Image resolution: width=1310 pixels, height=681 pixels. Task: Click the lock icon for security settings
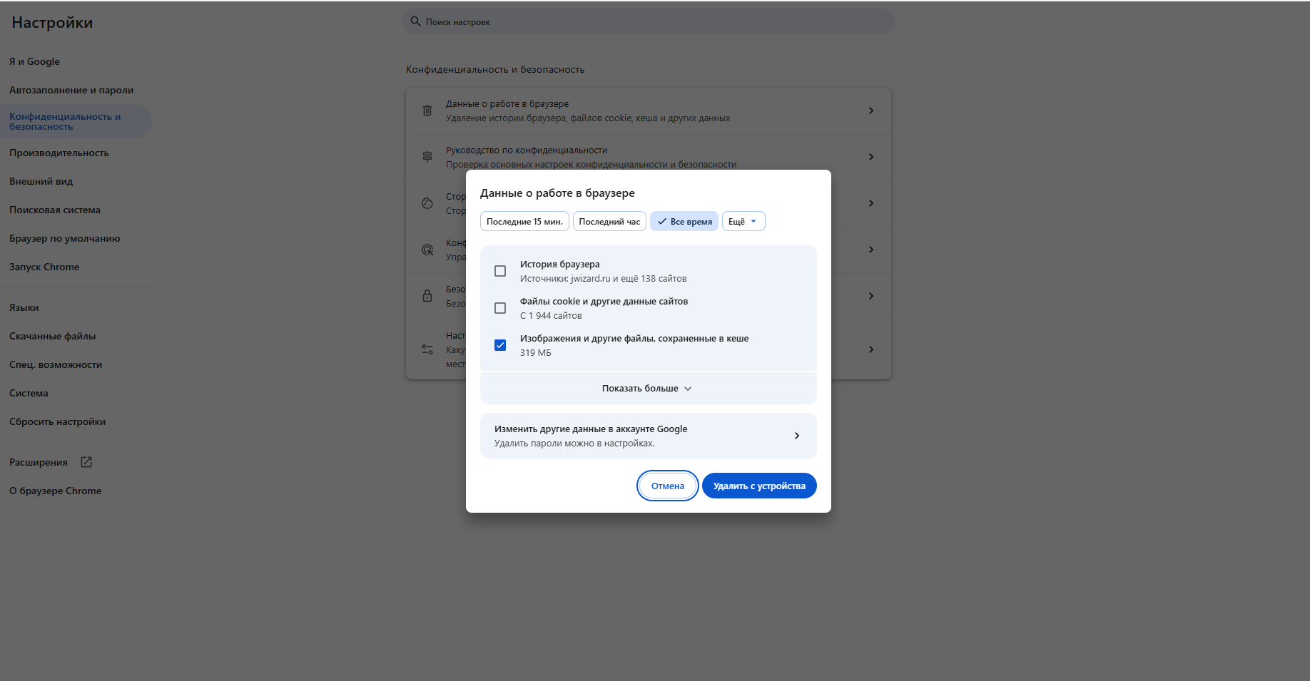pyautogui.click(x=427, y=295)
